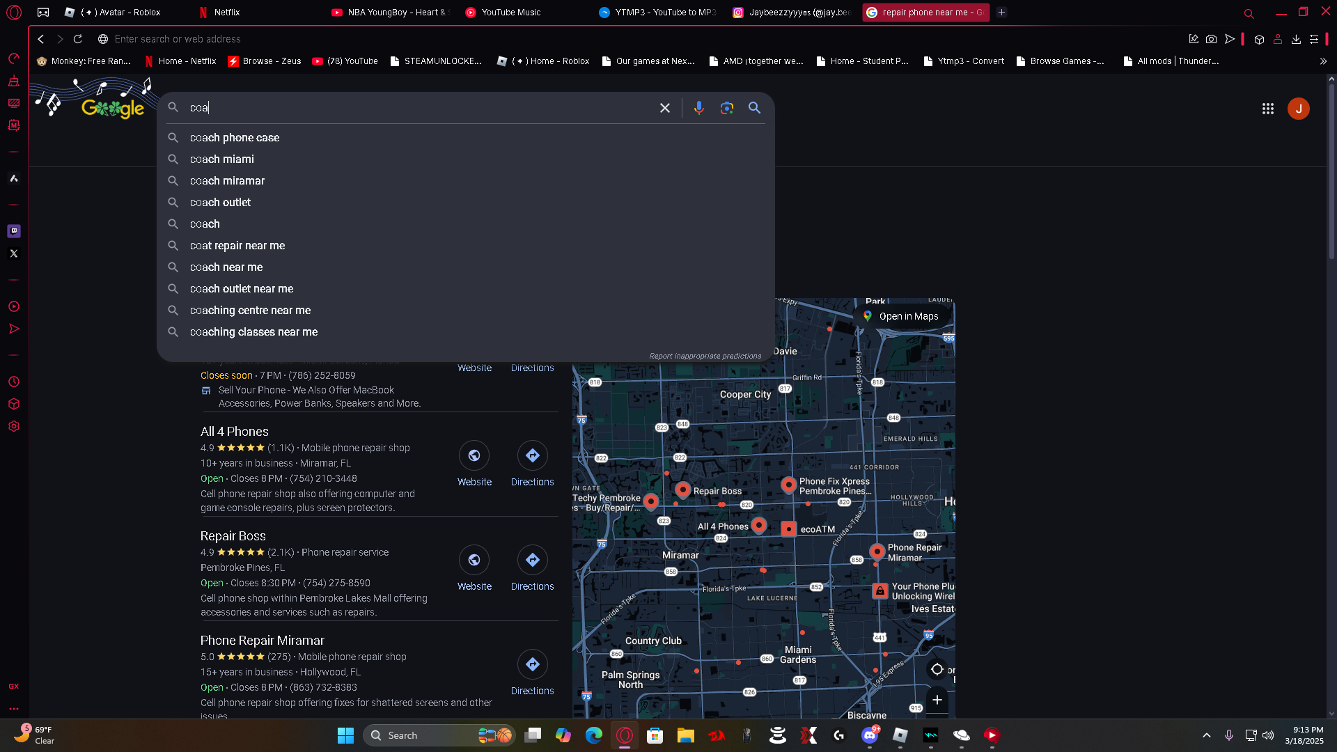Open History from the sidebar clock icon
Screen dimensions: 1337x752
pos(14,382)
